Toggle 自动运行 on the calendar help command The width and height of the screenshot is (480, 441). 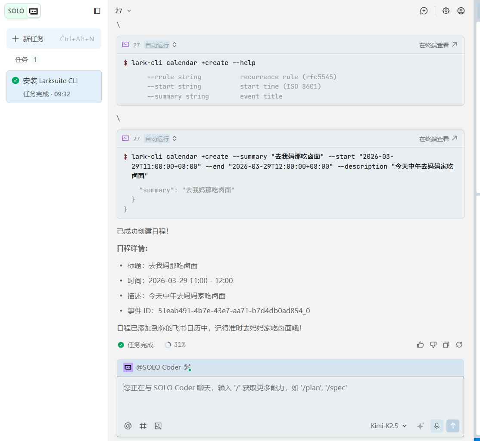click(x=160, y=45)
